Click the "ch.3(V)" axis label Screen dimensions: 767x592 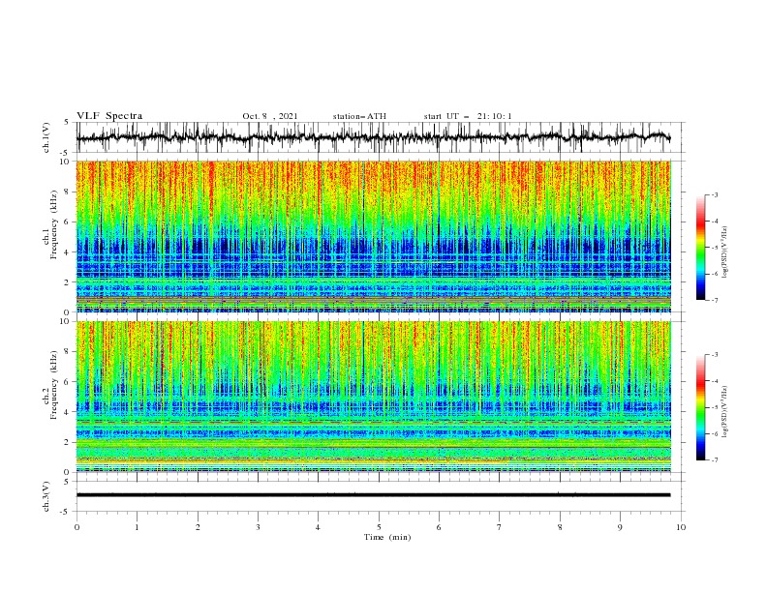46,497
